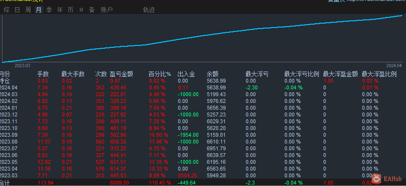Click percentage cell 8.45 %
Image resolution: width=406 pixels, height=186 pixels.
coord(157,88)
